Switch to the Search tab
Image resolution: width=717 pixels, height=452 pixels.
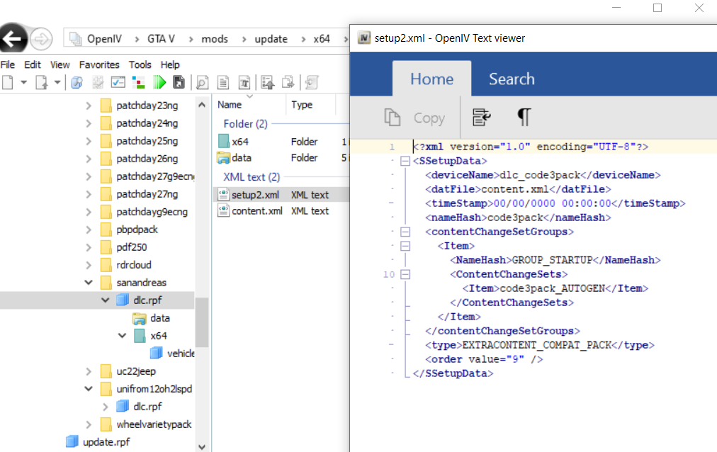pos(511,79)
